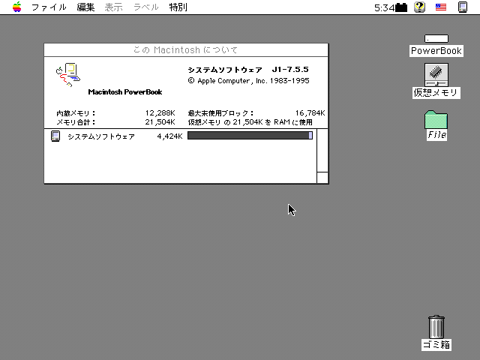Click the この Macintosh について title bar

pyautogui.click(x=186, y=50)
